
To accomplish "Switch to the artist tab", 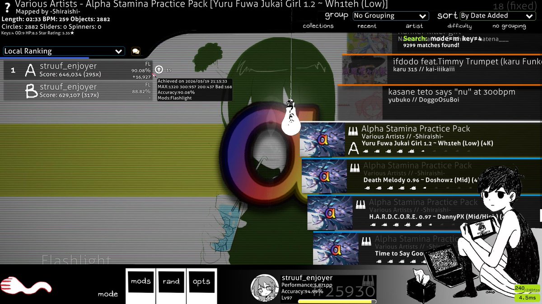I will click(414, 26).
